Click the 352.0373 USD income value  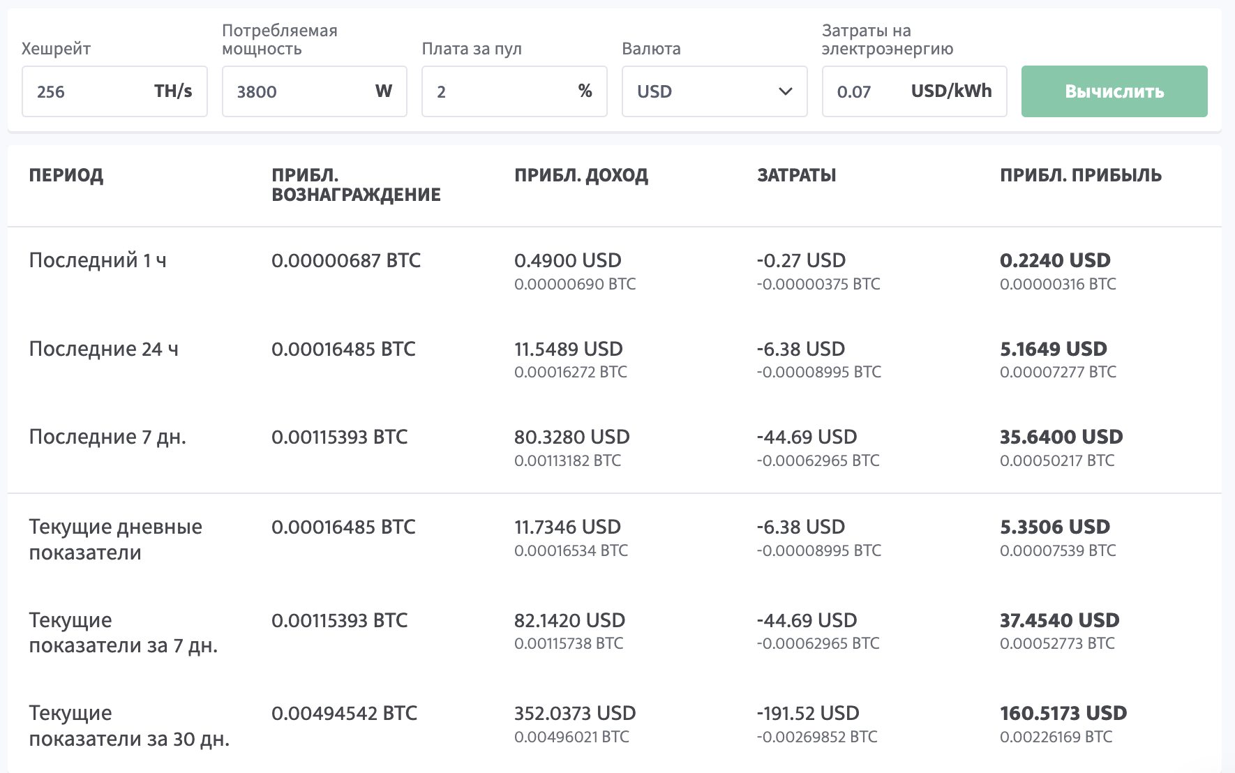tap(575, 713)
